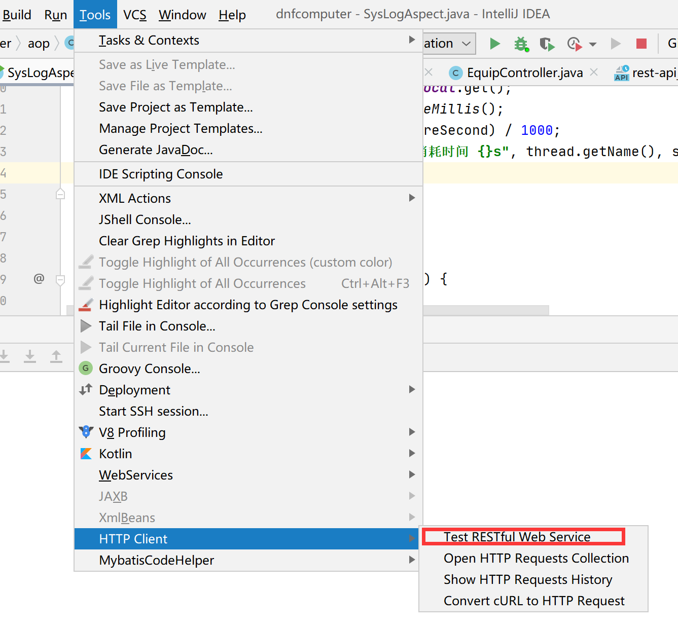Select Clear Grep Highlights in Editor
The width and height of the screenshot is (678, 627).
point(248,241)
